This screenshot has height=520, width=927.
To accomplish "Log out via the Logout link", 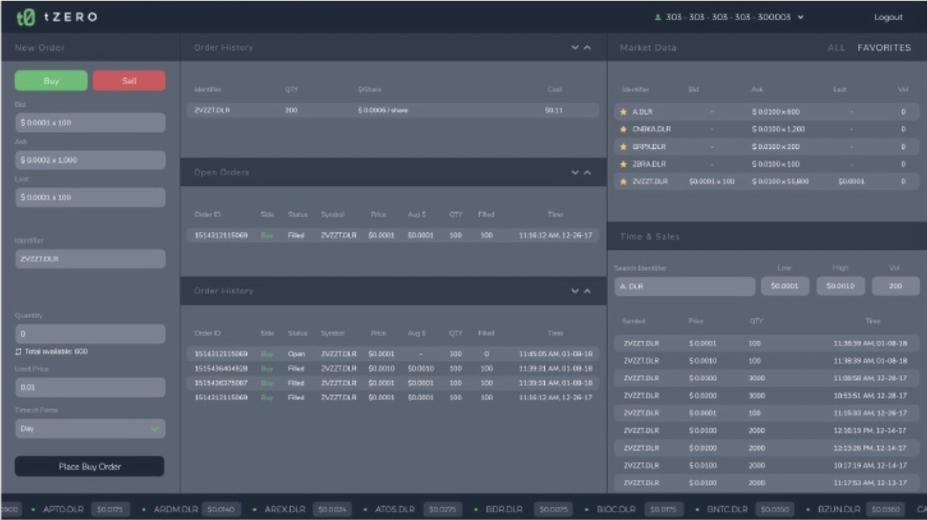I will pos(888,17).
